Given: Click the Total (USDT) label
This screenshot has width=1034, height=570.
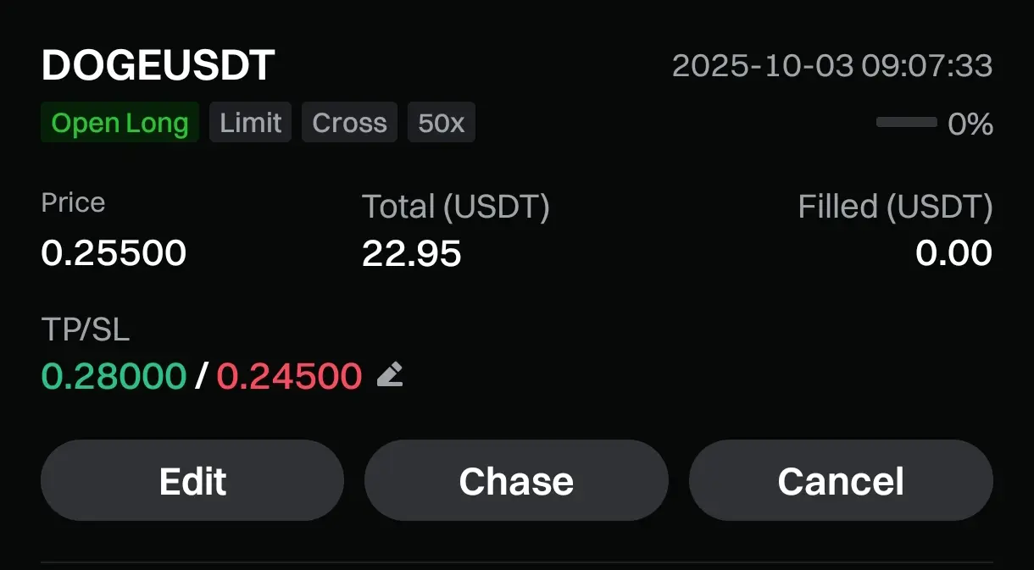Looking at the screenshot, I should point(456,207).
